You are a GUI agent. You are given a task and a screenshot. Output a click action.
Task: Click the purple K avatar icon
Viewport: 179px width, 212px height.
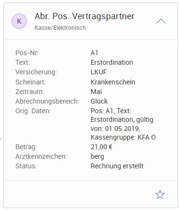[19, 21]
